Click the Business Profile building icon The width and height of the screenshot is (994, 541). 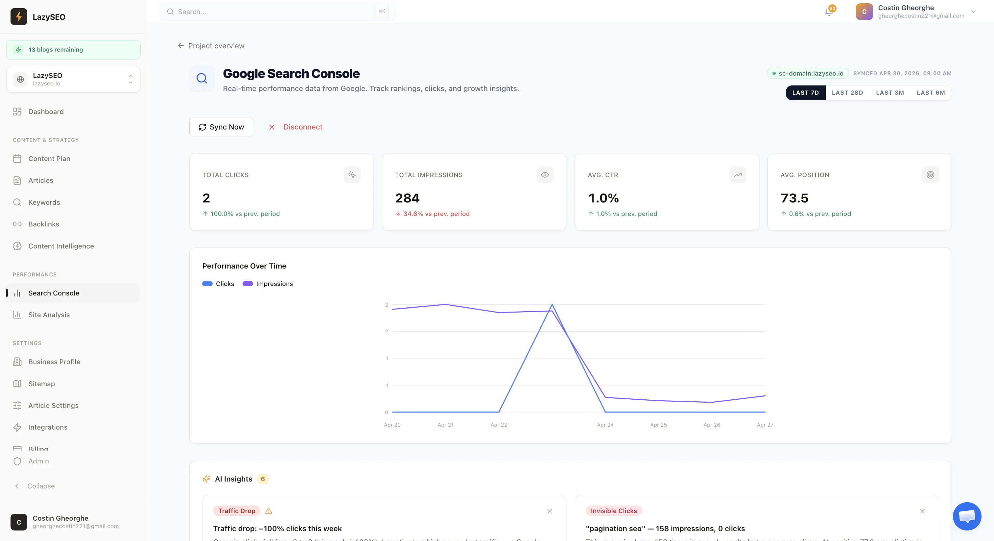click(17, 362)
